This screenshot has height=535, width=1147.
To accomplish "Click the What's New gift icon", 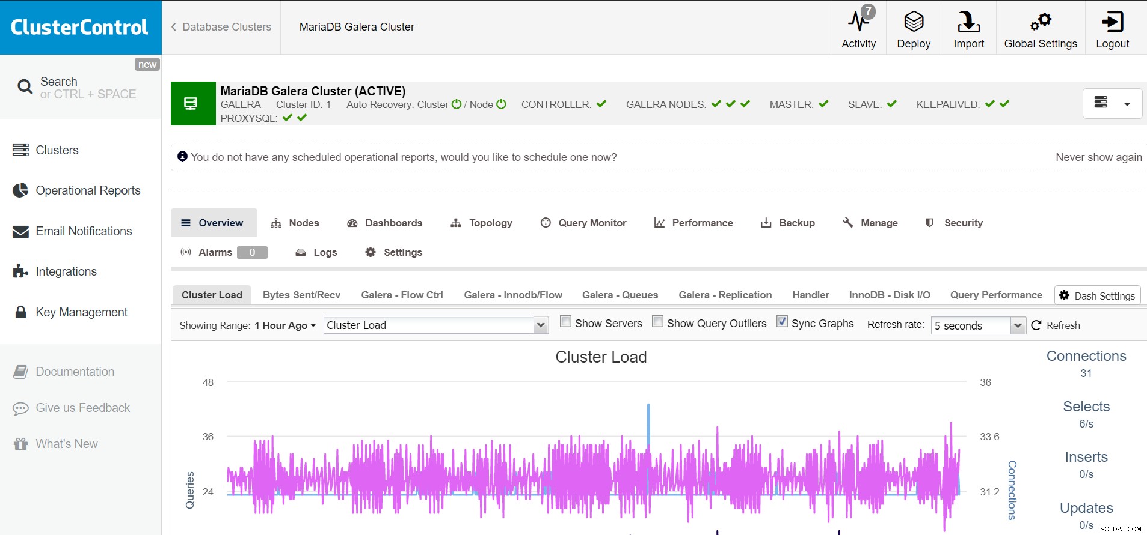I will (x=20, y=444).
